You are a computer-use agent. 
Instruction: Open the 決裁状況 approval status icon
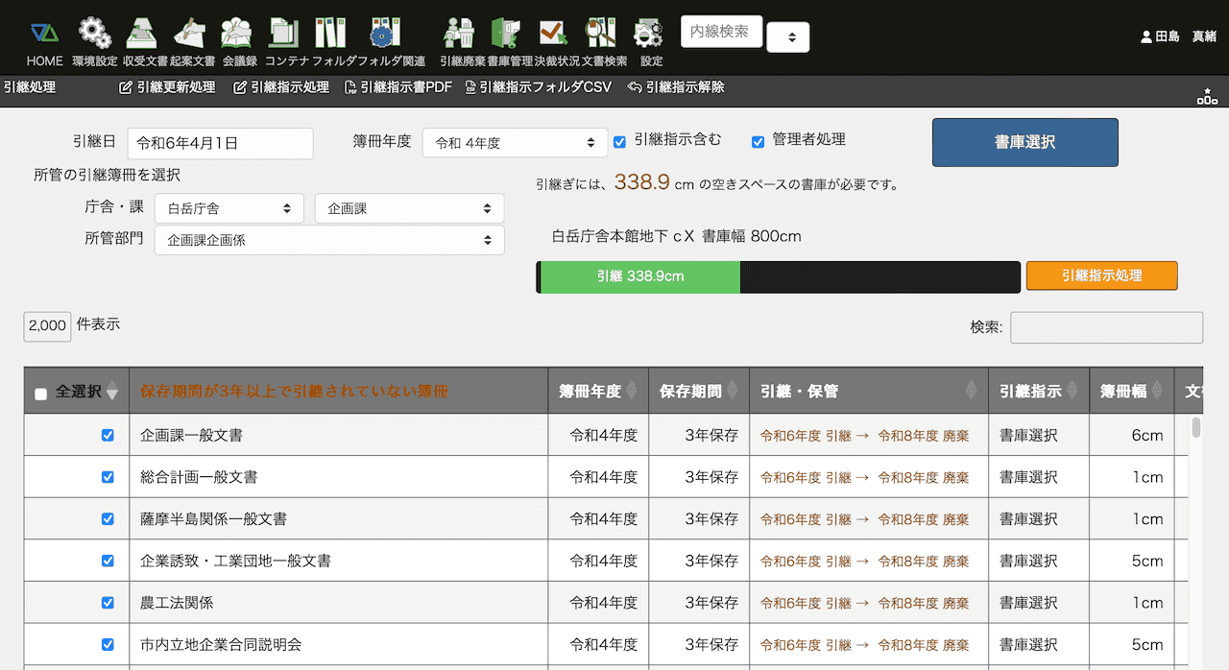tap(552, 35)
